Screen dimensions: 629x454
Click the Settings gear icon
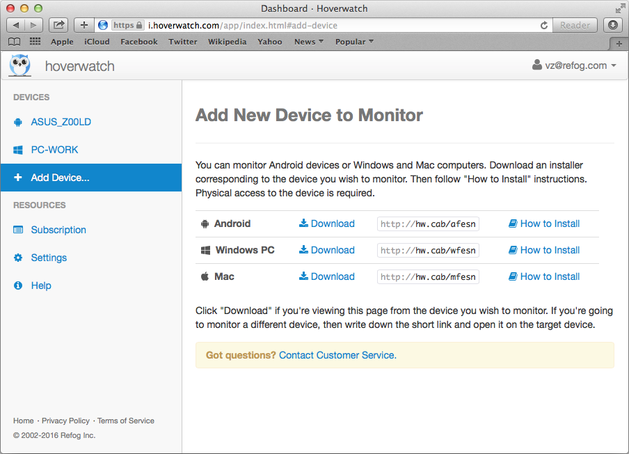[x=18, y=258]
